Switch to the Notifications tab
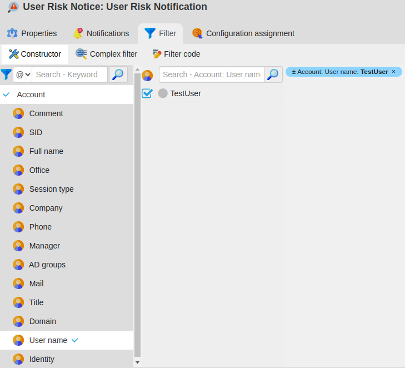This screenshot has height=368, width=405. [101, 33]
